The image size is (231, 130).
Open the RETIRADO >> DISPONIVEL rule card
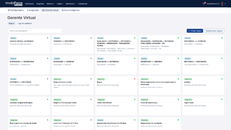click(203, 65)
